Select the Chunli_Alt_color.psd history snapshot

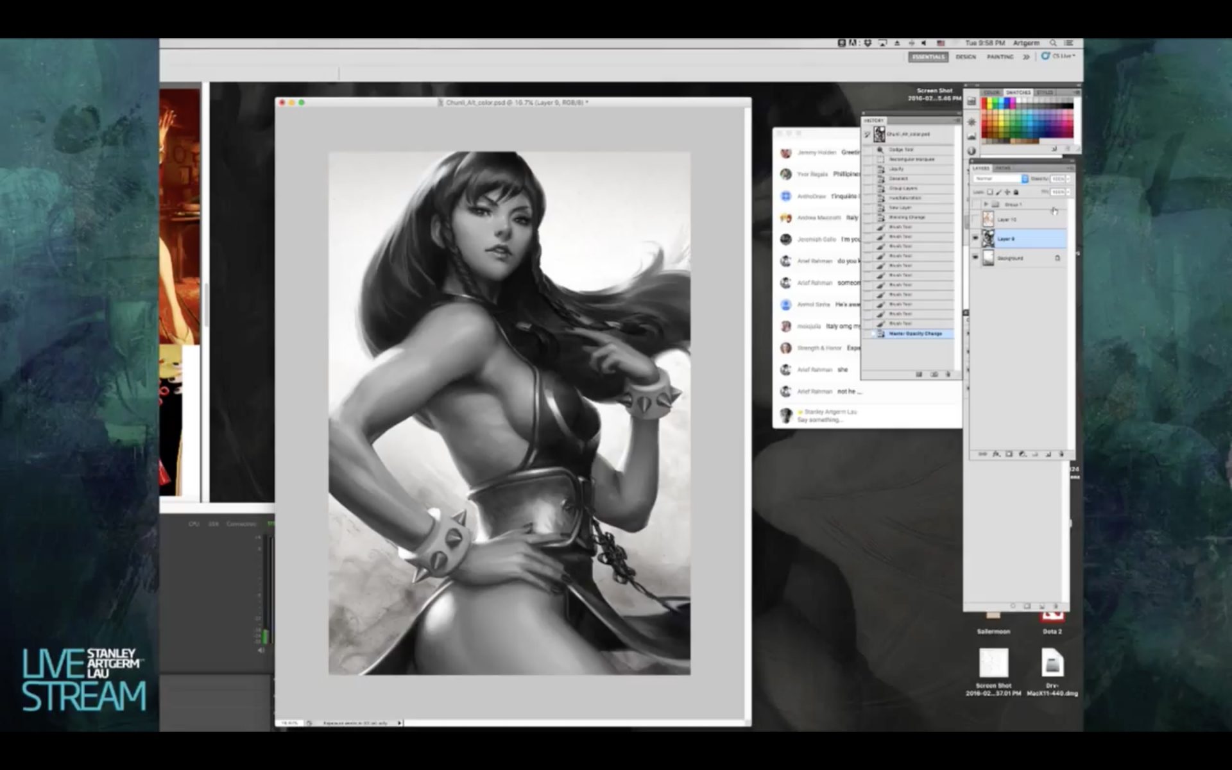pos(912,134)
